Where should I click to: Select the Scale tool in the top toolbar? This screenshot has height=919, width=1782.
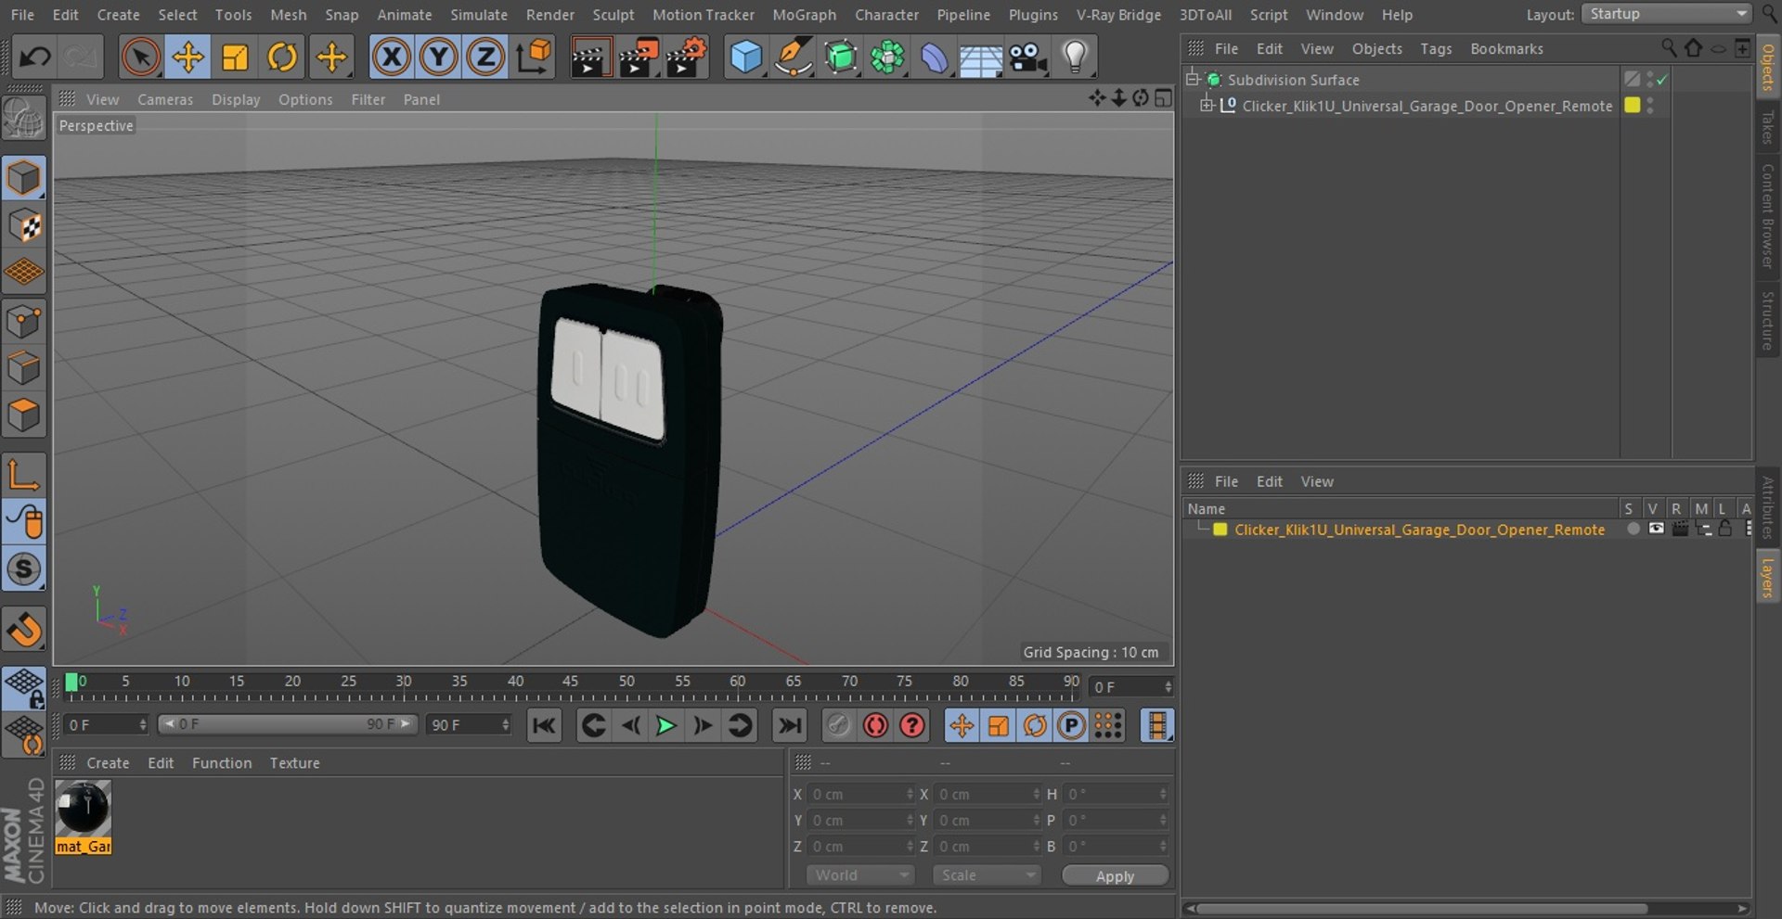[x=235, y=57]
